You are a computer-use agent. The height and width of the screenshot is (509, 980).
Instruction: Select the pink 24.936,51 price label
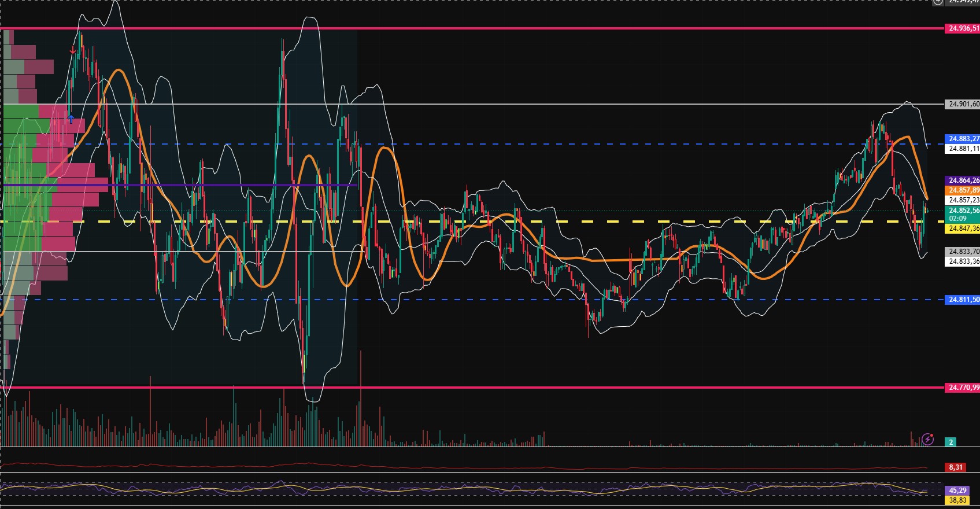tap(962, 28)
